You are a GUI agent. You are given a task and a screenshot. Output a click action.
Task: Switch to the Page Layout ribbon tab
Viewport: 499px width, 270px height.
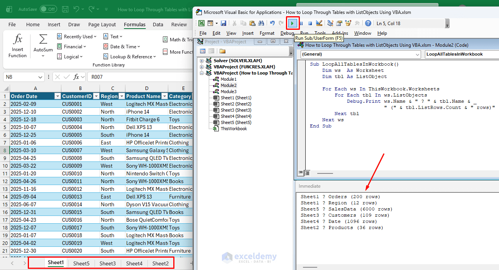point(102,24)
